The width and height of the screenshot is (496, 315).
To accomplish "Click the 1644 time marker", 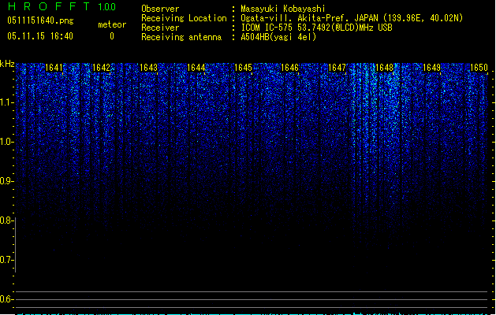I will click(196, 68).
